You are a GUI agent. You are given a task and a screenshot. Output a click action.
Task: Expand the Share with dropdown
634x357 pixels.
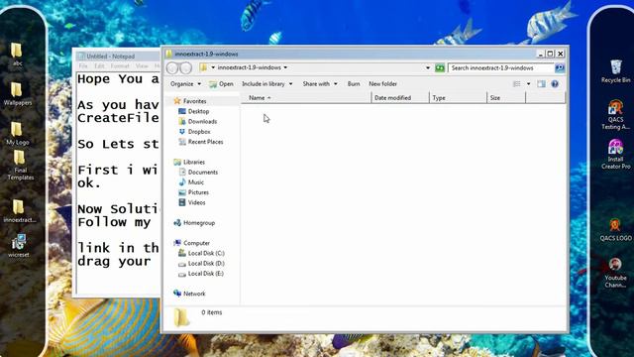pos(320,83)
